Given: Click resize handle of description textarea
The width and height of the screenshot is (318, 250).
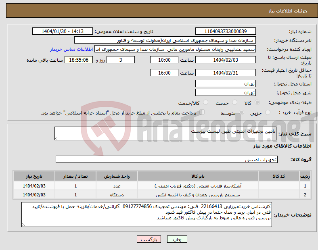Looking at the screenshot, I should pos(56,138).
